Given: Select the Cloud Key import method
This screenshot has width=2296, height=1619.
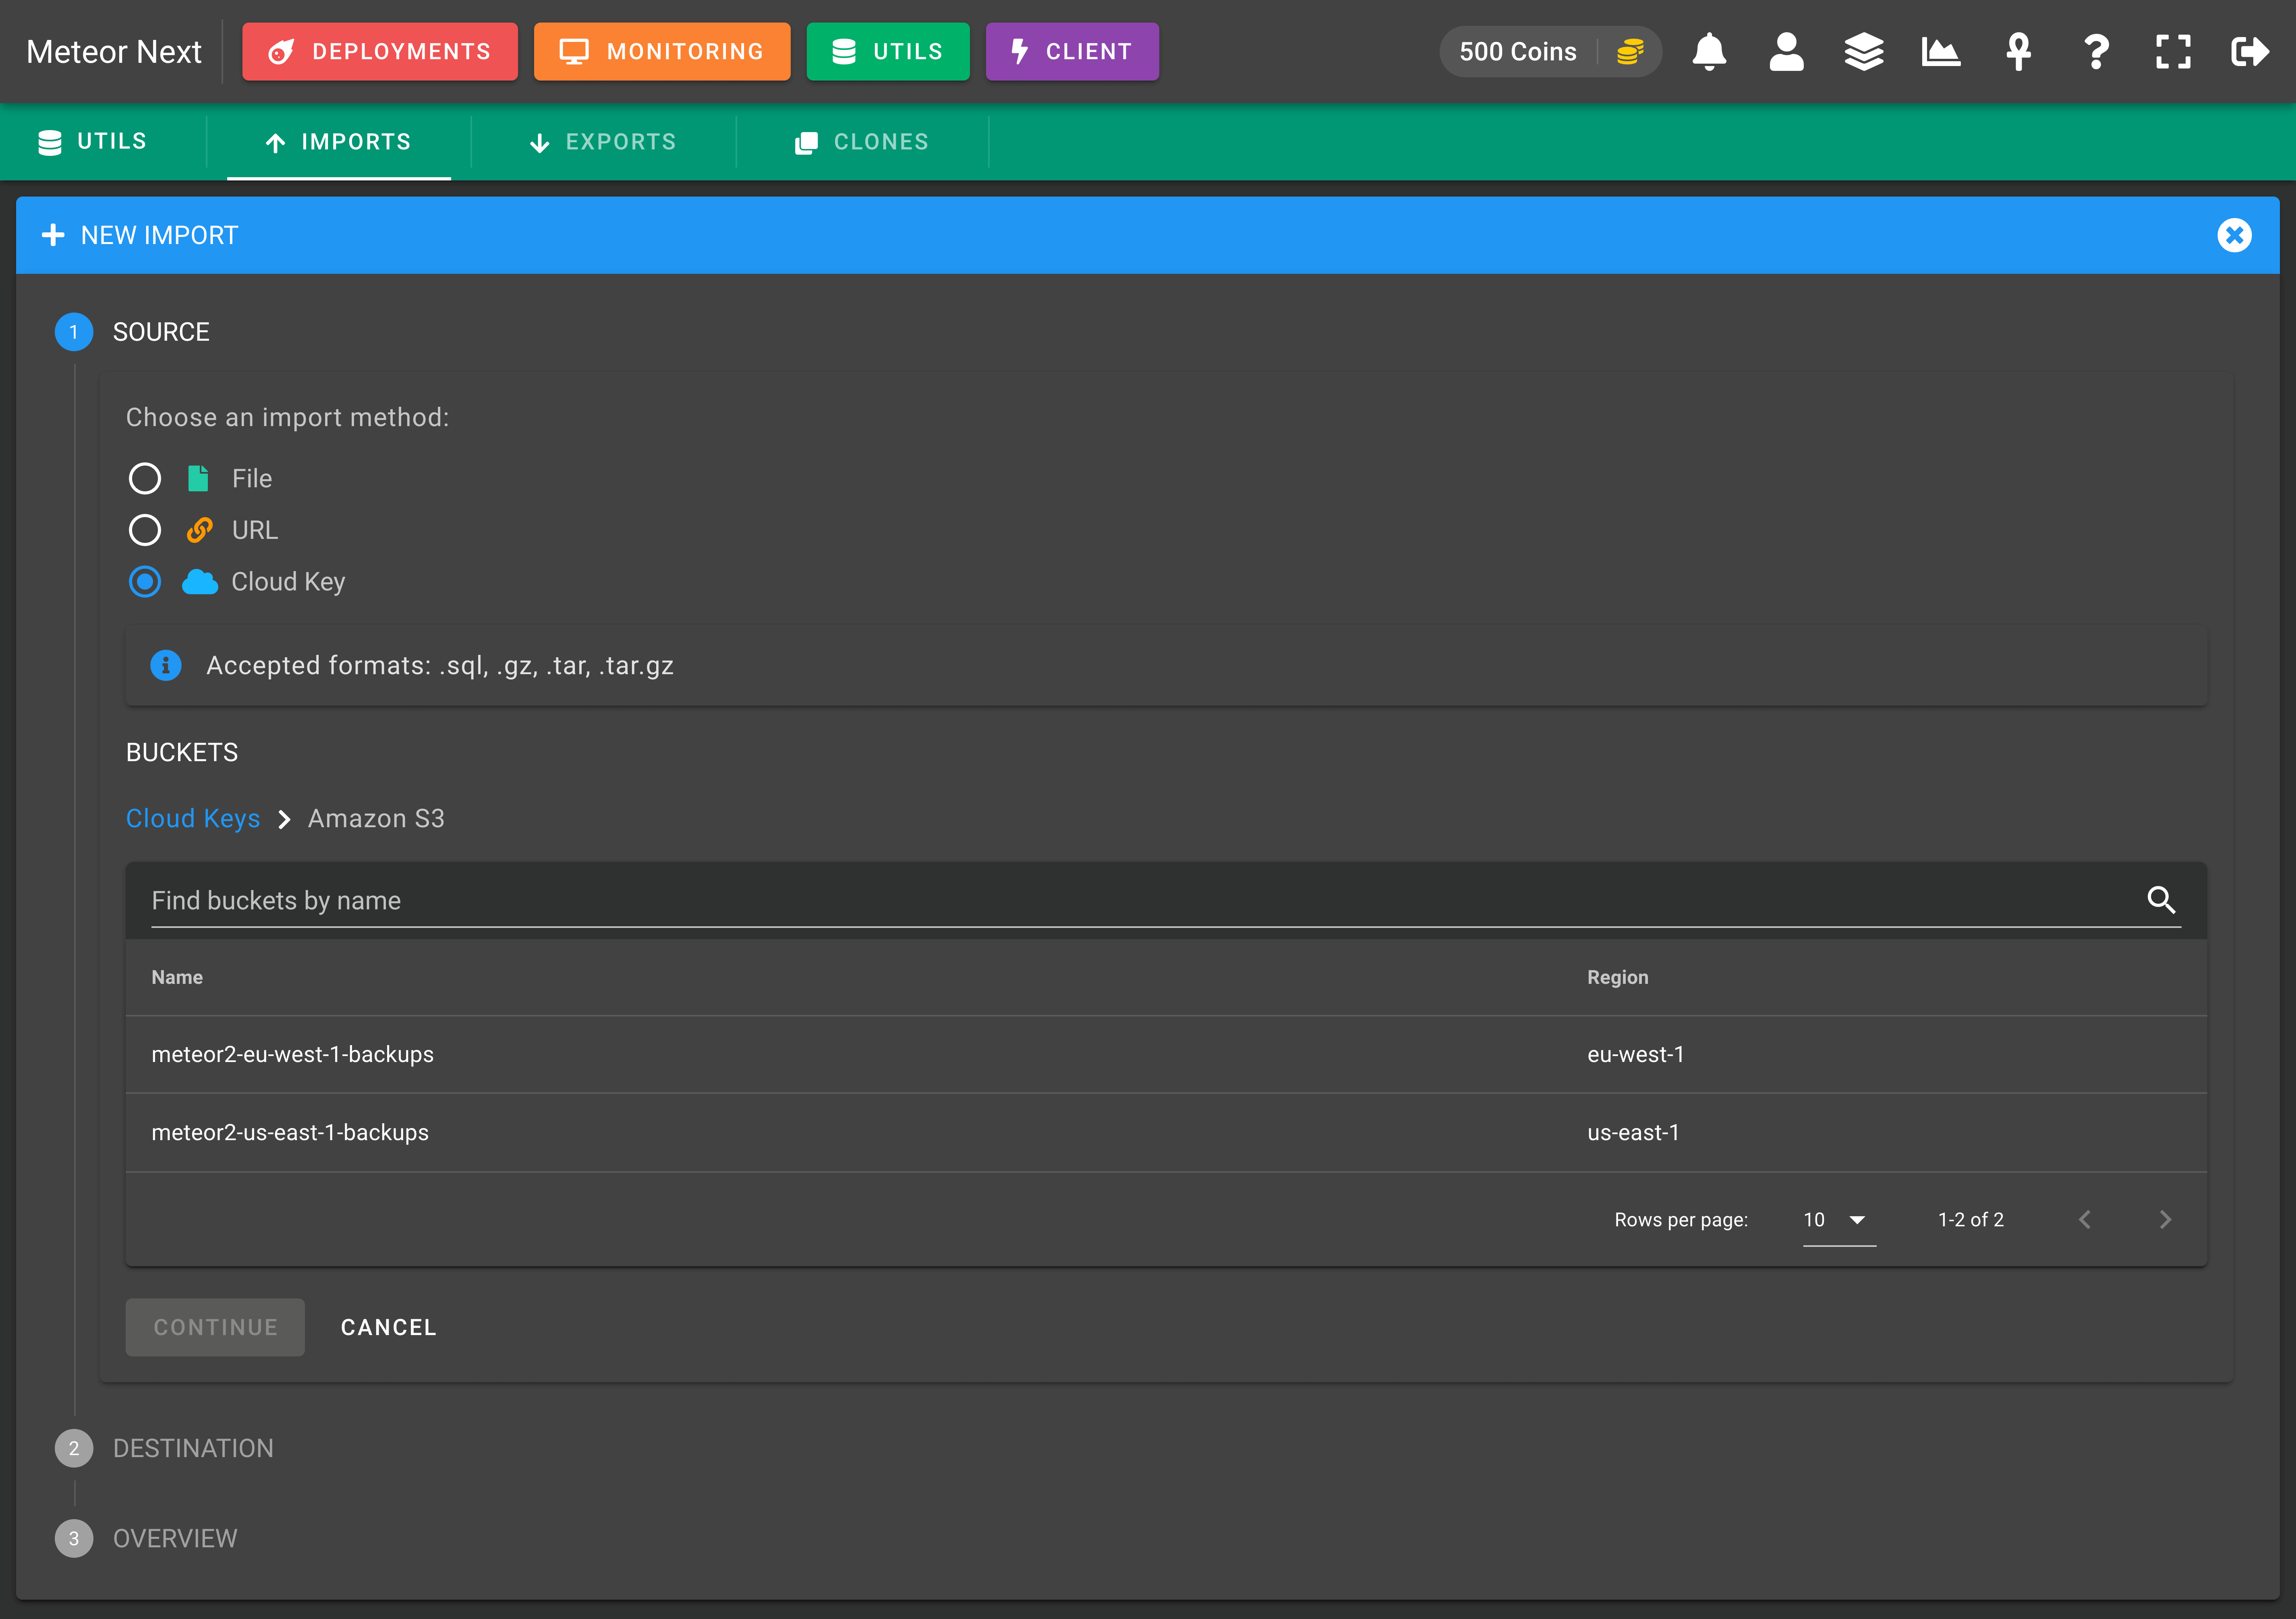Looking at the screenshot, I should [145, 582].
